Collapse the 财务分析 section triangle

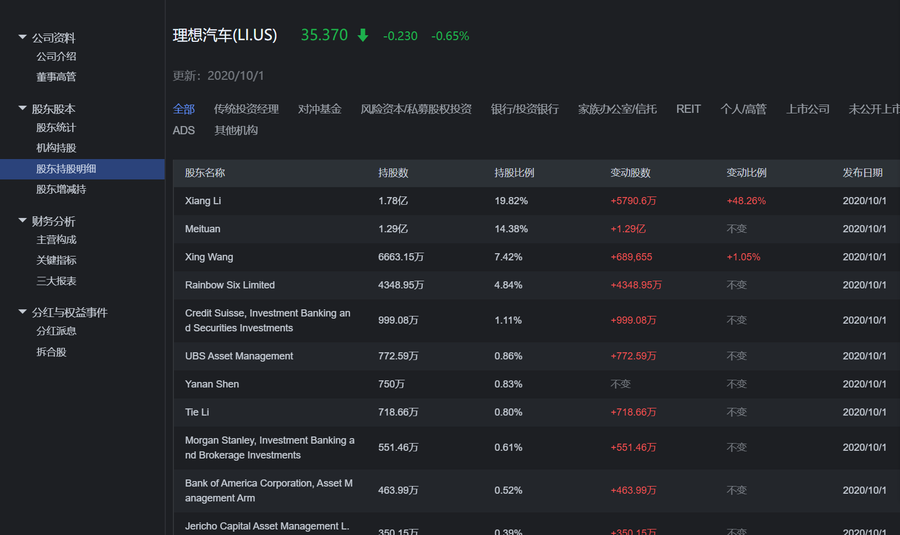[x=23, y=221]
